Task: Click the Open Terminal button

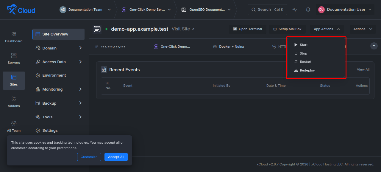Action: pyautogui.click(x=248, y=29)
